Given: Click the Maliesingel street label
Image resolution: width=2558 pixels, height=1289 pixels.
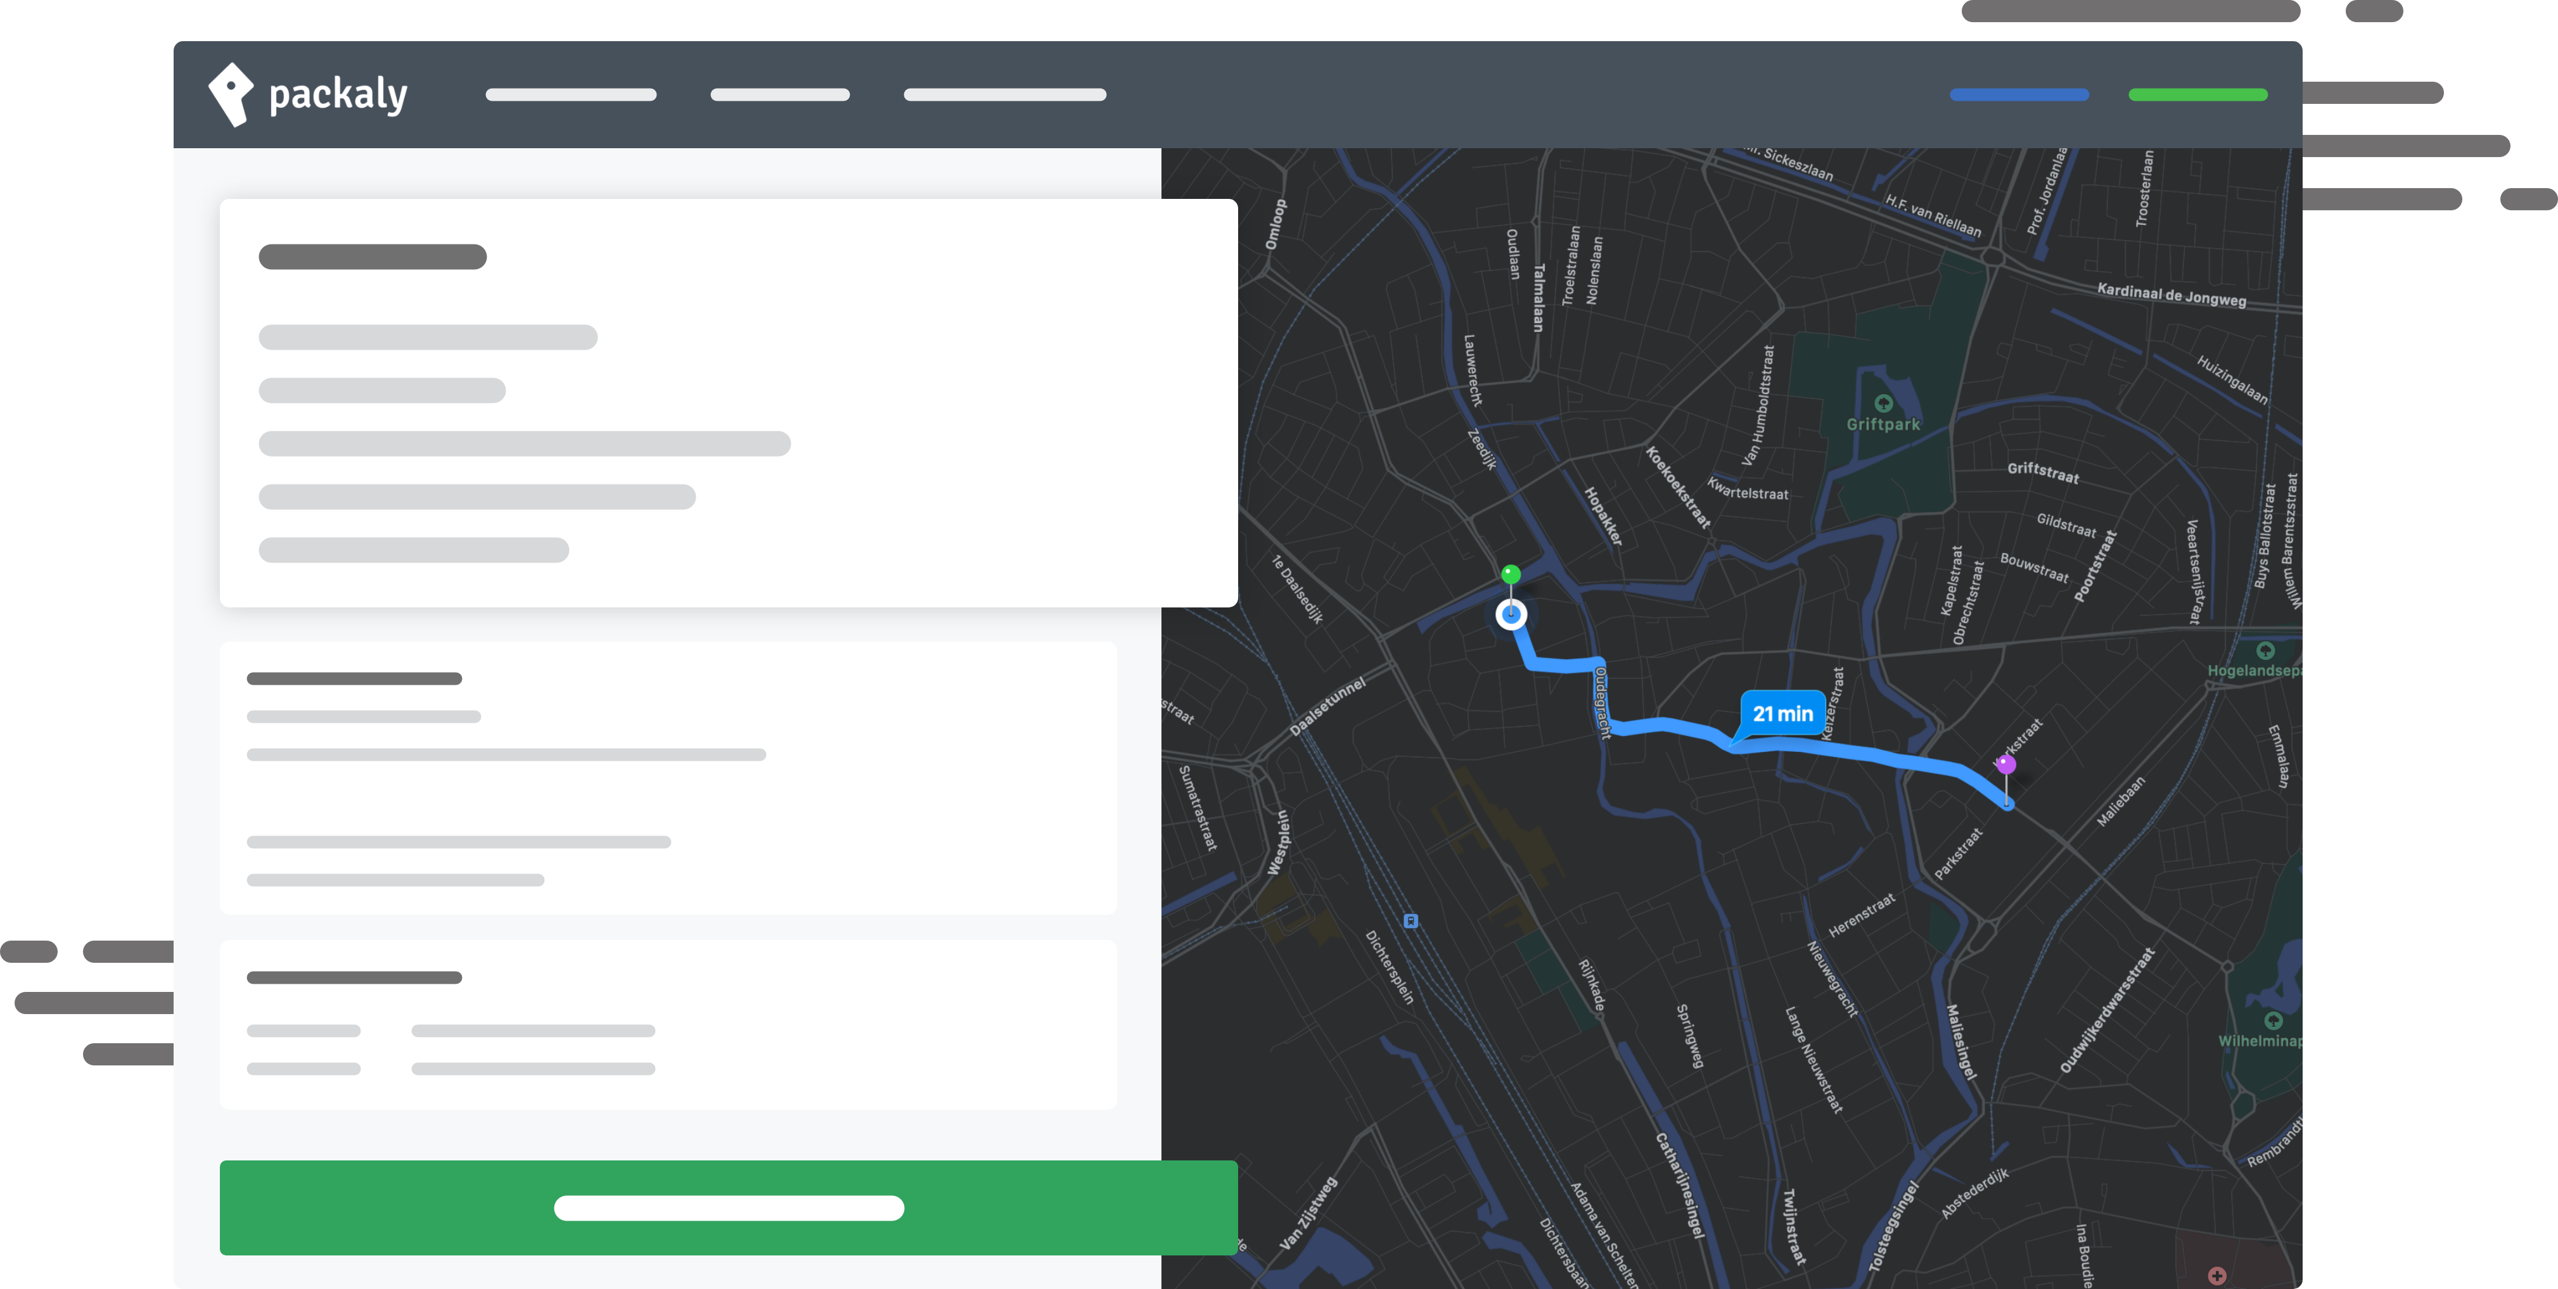Looking at the screenshot, I should click(x=1961, y=1042).
